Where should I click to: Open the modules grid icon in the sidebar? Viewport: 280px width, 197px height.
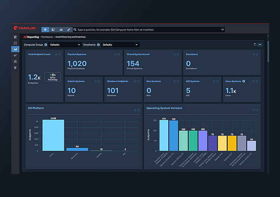pyautogui.click(x=15, y=43)
